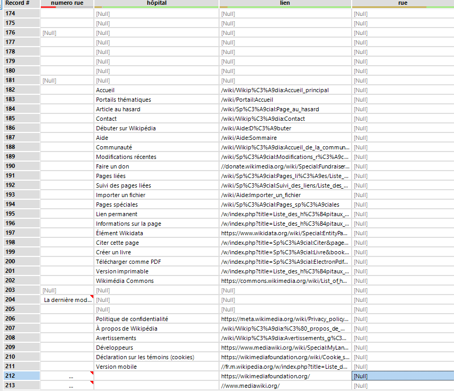Select the 'lien' column header
This screenshot has height=391, width=454.
[x=285, y=4]
